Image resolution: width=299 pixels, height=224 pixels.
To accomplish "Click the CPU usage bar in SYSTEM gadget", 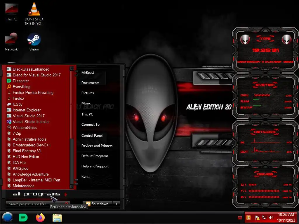I will click(262, 95).
